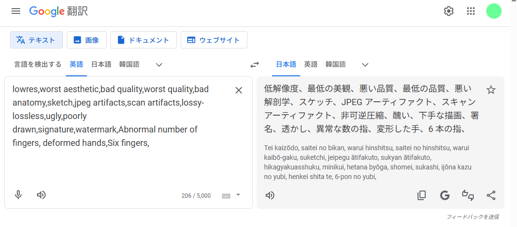Image resolution: width=517 pixels, height=227 pixels.
Task: Start voice input with microphone
Action: tap(18, 195)
